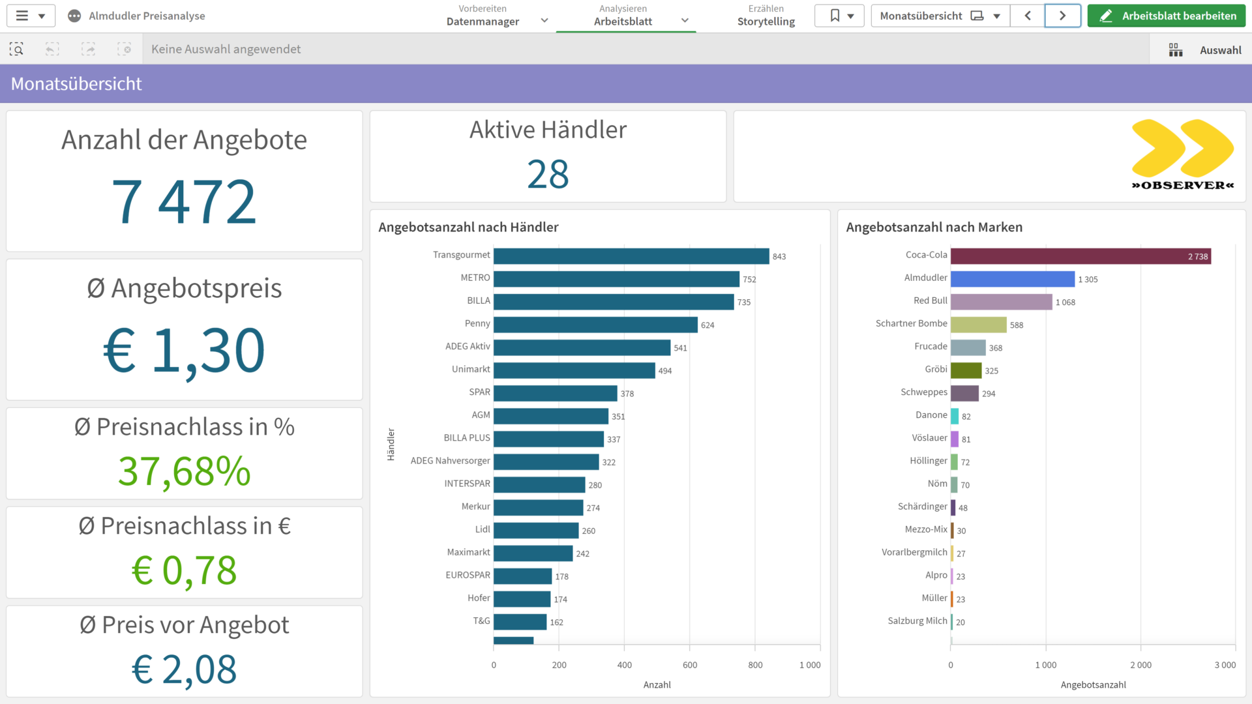Viewport: 1252px width, 704px height.
Task: Click Arbeitsblatt bearbeiten button
Action: click(x=1167, y=16)
